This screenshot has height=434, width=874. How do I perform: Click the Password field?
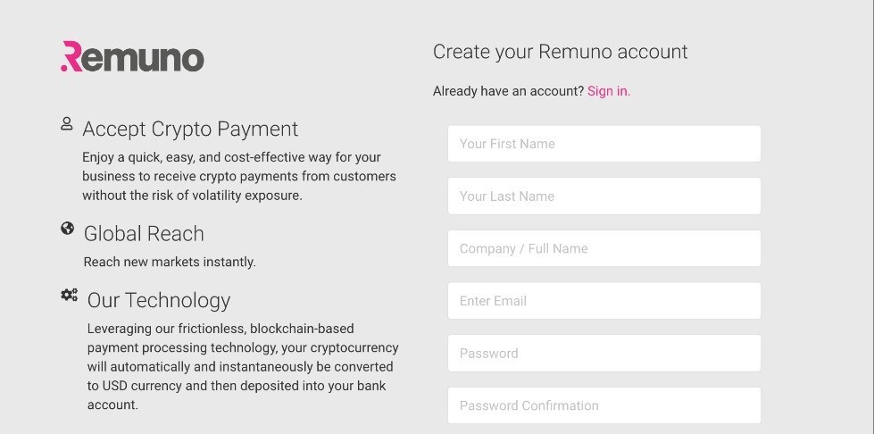tap(603, 354)
